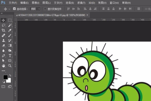Select the Clone Stamp tool

click(x=4, y=40)
